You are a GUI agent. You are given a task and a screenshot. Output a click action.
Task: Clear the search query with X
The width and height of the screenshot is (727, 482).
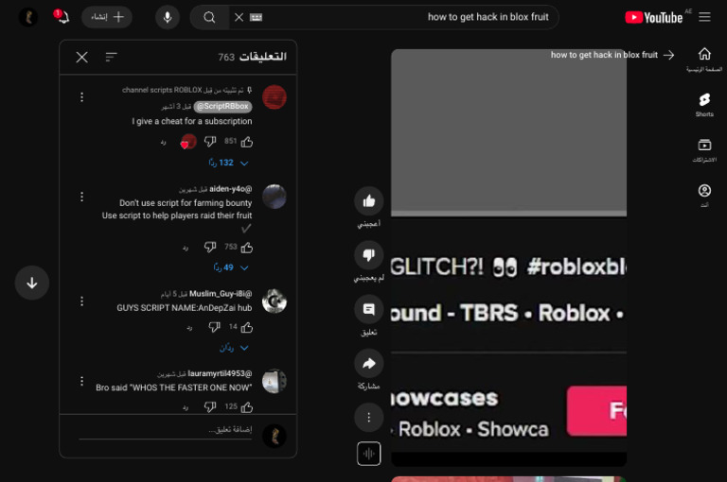[239, 18]
